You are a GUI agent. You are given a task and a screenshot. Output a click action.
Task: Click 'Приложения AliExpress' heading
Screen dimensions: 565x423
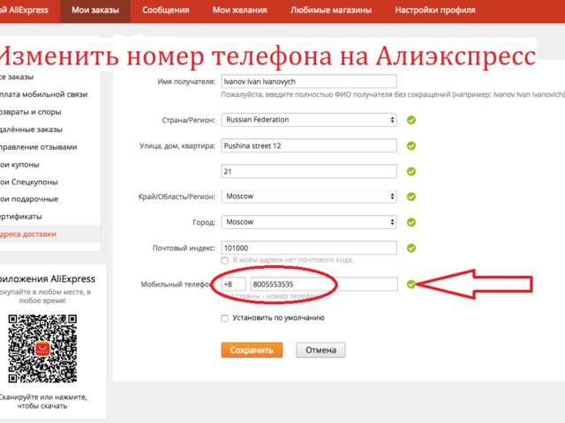(47, 278)
